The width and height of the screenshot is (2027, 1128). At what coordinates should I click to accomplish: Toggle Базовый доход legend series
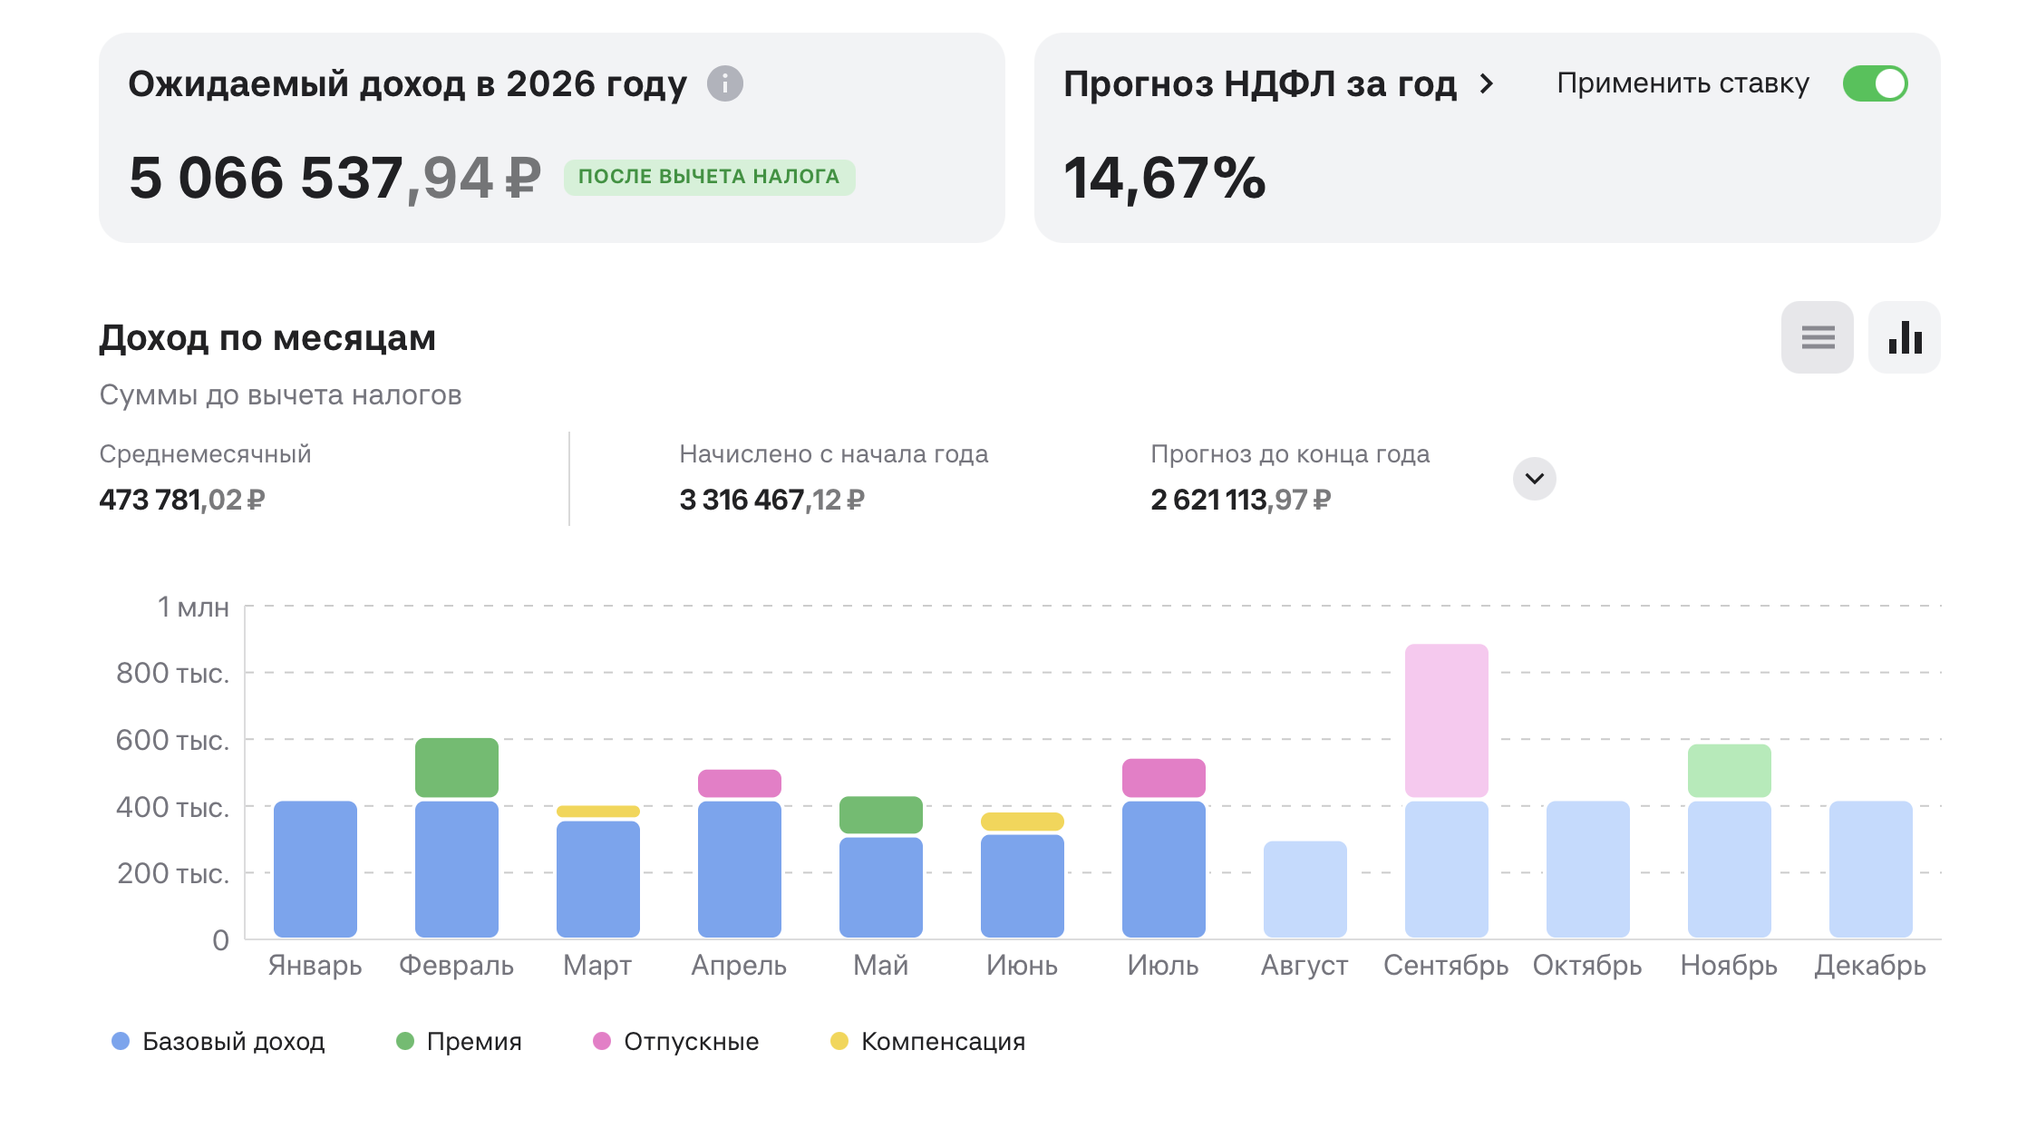pos(218,1041)
